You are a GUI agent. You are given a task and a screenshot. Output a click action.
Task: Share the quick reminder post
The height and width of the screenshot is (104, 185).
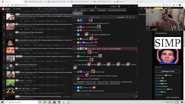tap(34, 29)
